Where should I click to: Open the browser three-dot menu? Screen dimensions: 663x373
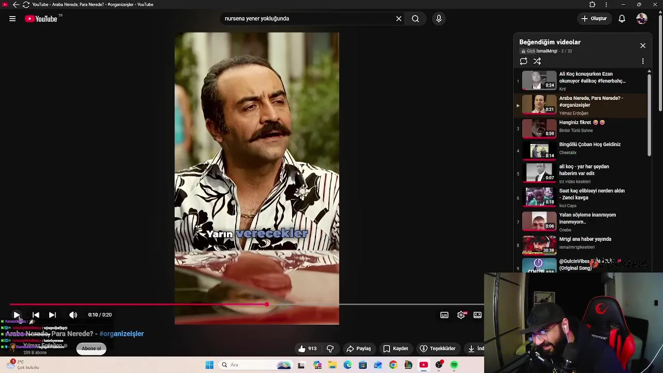[x=606, y=5]
